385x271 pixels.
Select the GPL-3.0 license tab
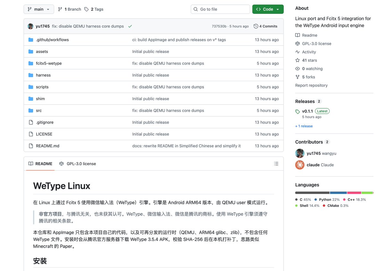pos(78,164)
